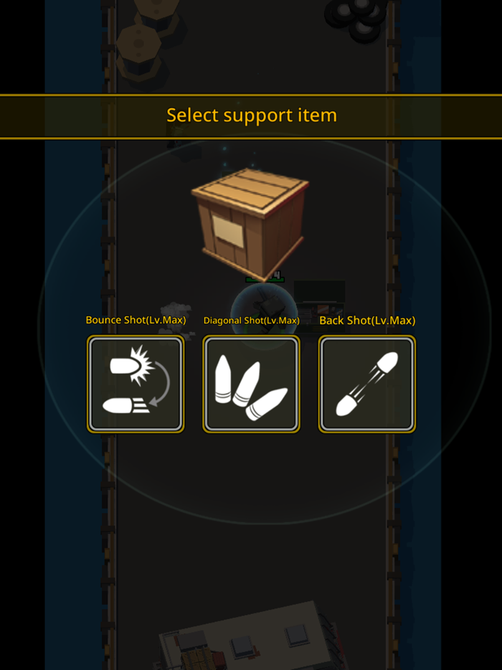The image size is (502, 670).
Task: Click the Diagonal Shot(Lv.Max) label
Action: 251,321
